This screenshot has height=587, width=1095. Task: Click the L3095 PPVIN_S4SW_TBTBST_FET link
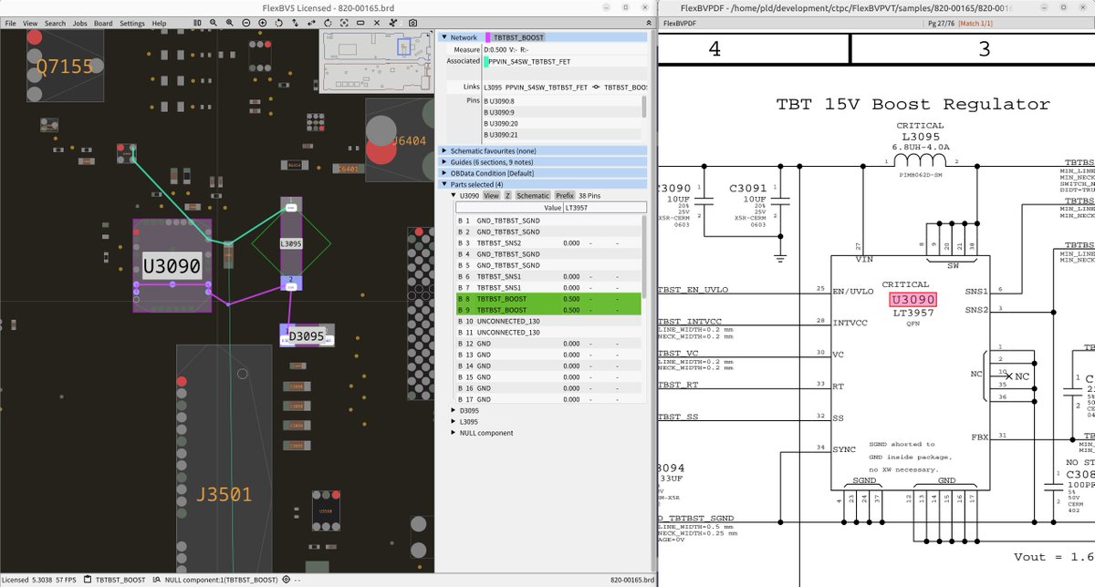click(536, 87)
